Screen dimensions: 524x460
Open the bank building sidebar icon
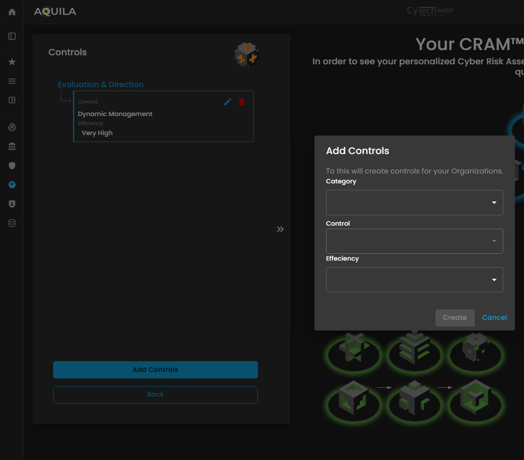point(12,146)
